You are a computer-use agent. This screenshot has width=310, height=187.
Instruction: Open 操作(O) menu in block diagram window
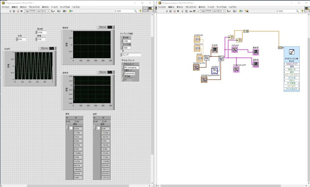(x=202, y=7)
